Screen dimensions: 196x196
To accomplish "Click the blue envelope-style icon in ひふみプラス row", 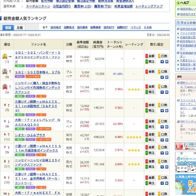I will 167,140.
